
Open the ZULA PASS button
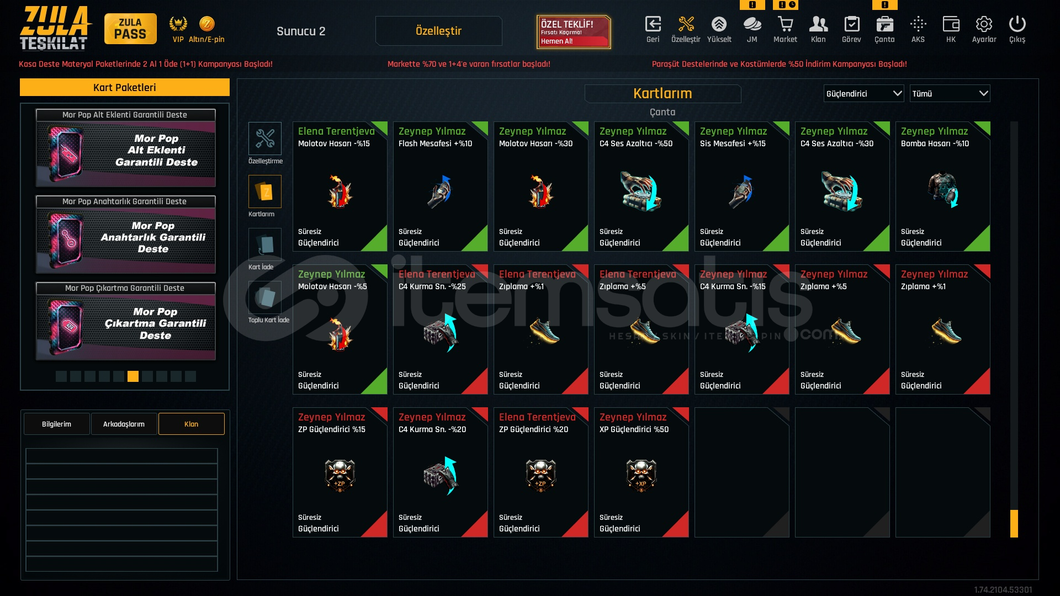[130, 29]
